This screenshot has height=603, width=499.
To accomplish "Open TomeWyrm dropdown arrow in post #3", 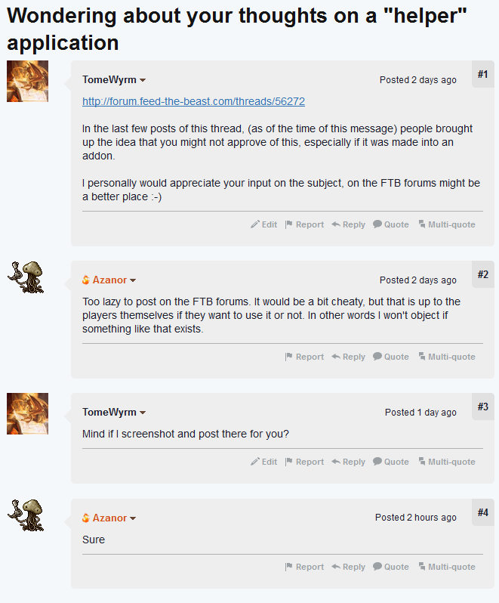I will click(143, 413).
